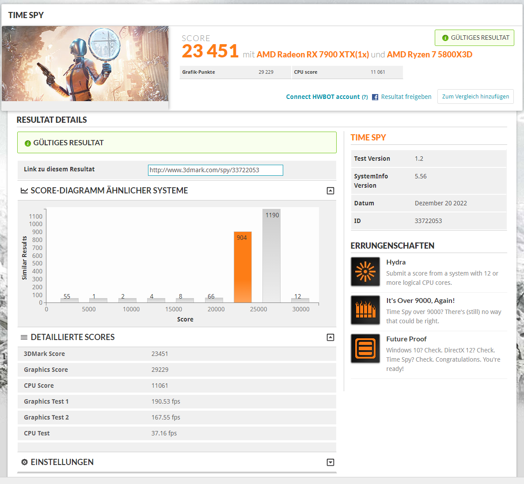
Task: Click the Future Proof achievement icon
Action: pos(365,348)
